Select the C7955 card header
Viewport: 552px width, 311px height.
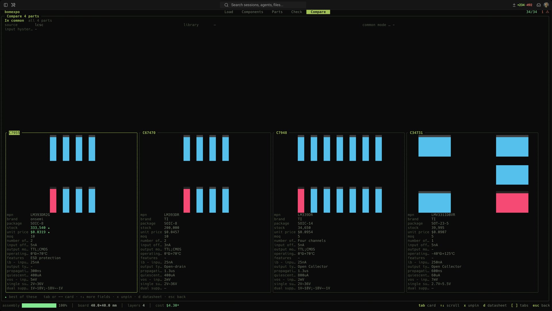pos(14,133)
